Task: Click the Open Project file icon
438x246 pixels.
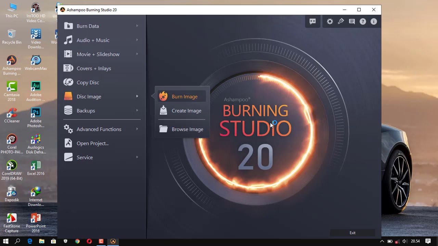Action: [x=68, y=143]
